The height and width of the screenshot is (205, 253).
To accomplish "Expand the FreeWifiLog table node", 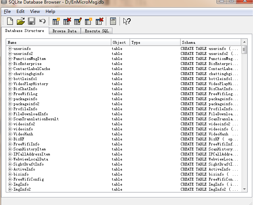I will pyautogui.click(x=10, y=94).
